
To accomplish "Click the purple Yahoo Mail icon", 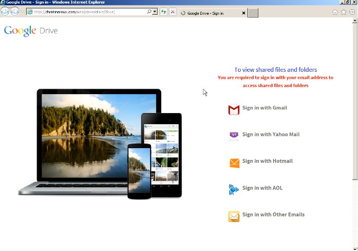I will coord(234,136).
